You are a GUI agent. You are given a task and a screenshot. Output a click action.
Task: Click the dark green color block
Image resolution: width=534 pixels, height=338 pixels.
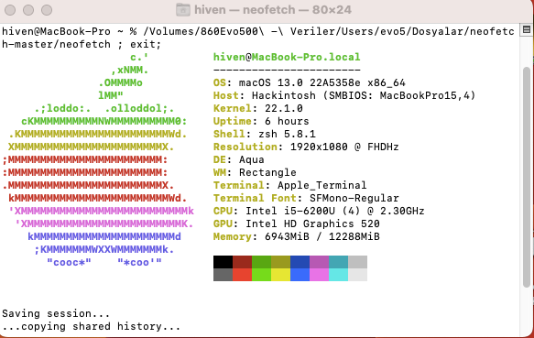pos(262,262)
